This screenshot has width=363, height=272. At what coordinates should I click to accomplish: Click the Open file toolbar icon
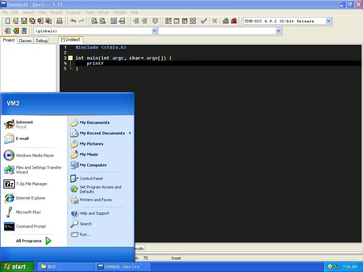point(16,21)
